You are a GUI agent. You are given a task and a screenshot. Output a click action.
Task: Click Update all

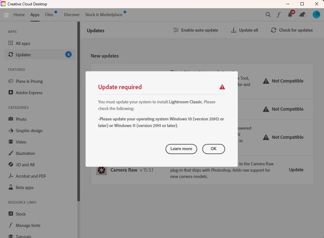coord(244,30)
